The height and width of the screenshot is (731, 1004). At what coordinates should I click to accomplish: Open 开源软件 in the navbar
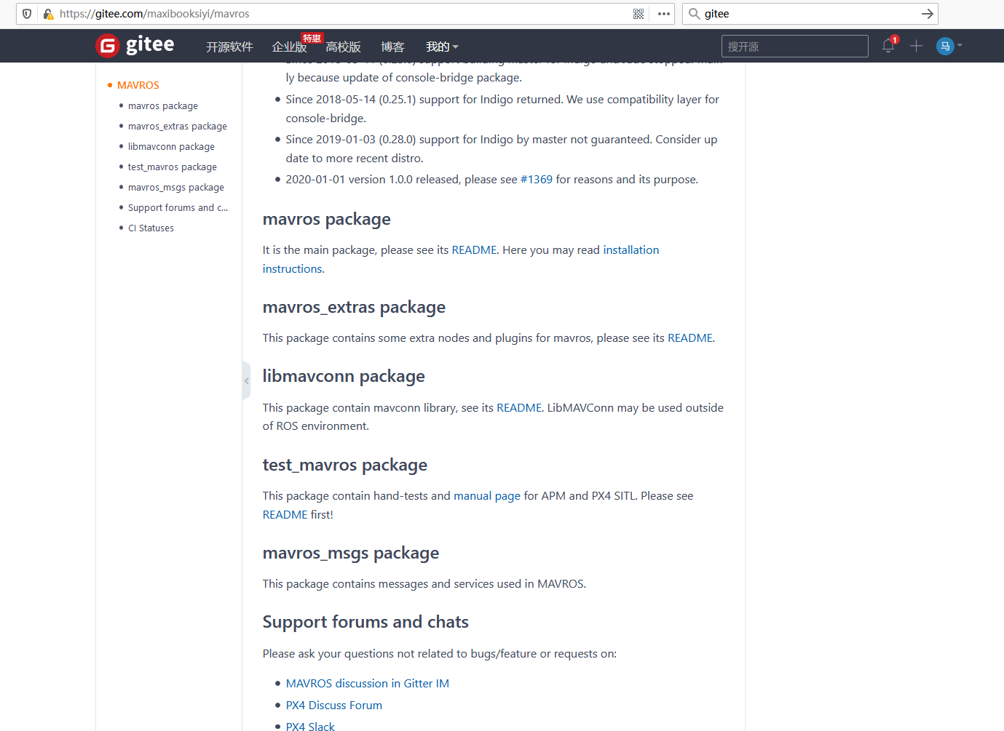click(229, 47)
